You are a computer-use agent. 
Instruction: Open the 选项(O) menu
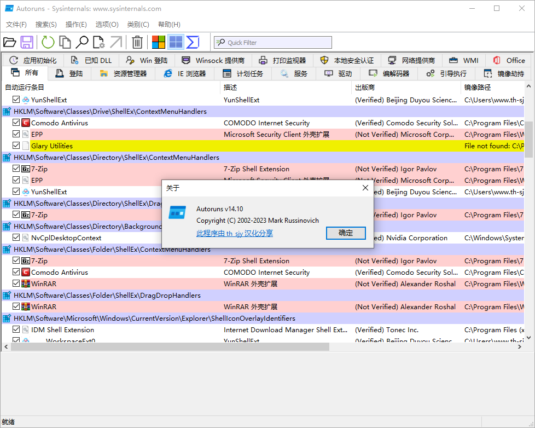coord(107,24)
